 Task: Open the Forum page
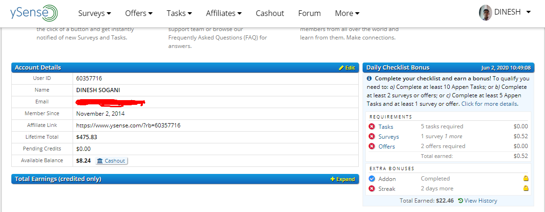[x=309, y=13]
